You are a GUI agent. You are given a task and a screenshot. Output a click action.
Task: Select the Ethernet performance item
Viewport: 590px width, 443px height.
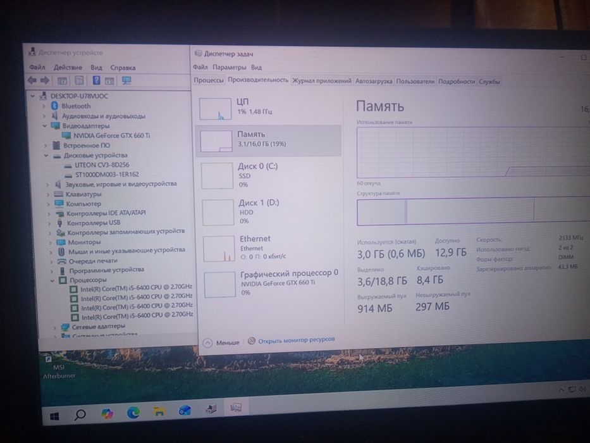tap(271, 249)
